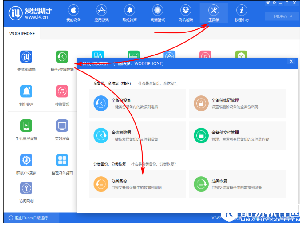Screen dimensions: 303x225
Task: Close the backup/restore dialog
Action: [x=291, y=62]
